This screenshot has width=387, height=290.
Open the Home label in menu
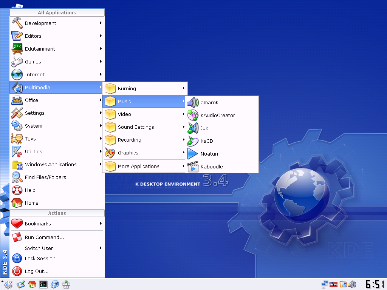pos(32,203)
